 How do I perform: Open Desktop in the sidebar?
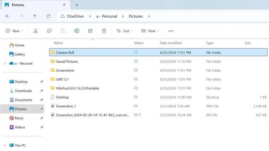pyautogui.click(x=19, y=82)
